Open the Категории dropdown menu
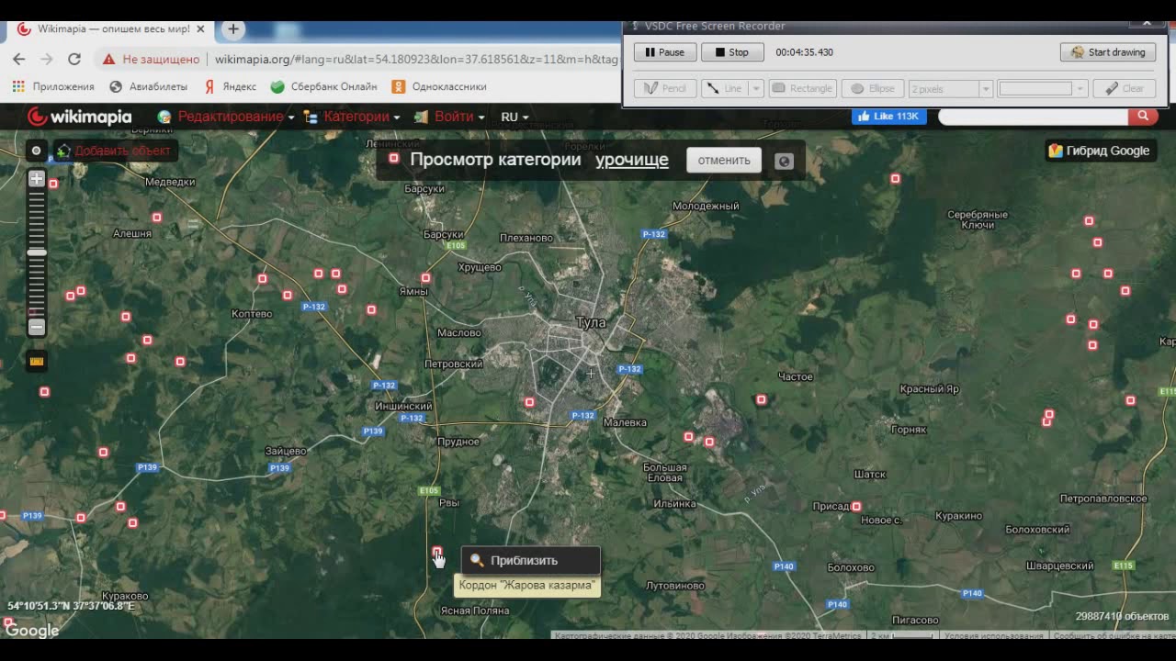 point(352,117)
